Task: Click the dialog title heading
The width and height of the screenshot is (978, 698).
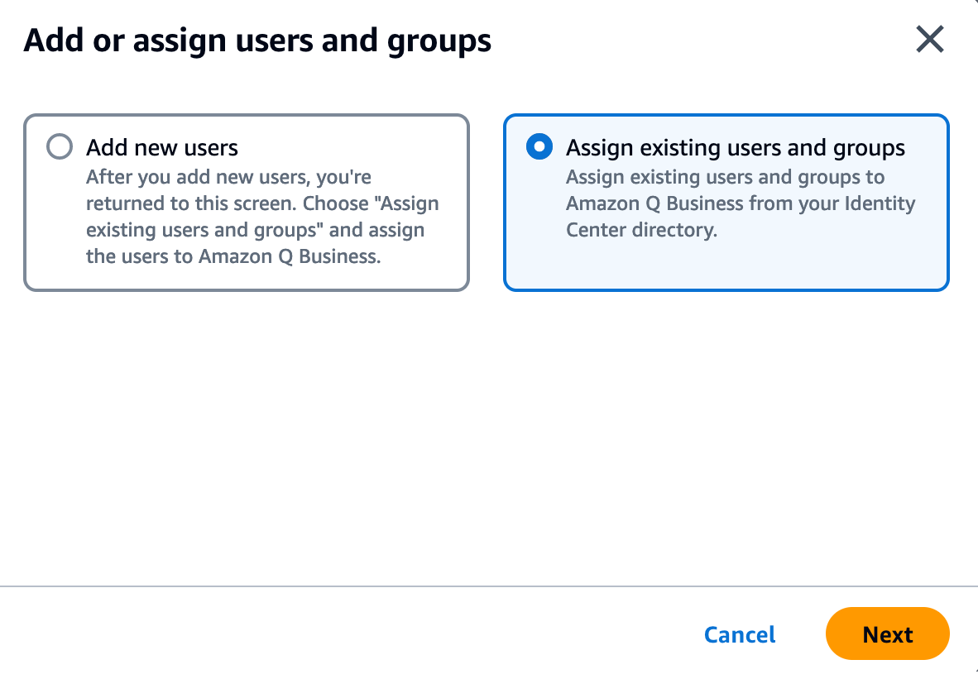Action: point(257,40)
